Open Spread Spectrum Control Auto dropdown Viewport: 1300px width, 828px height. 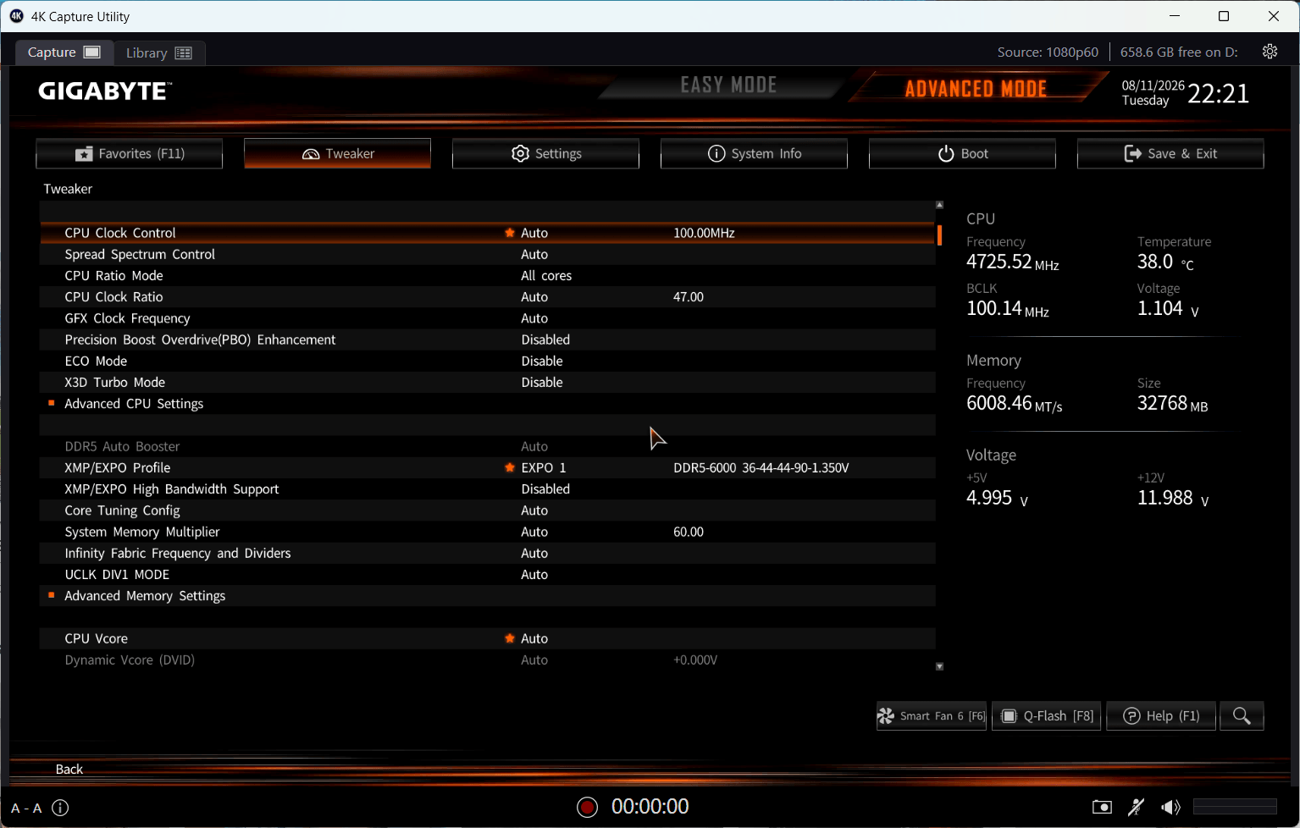[534, 254]
